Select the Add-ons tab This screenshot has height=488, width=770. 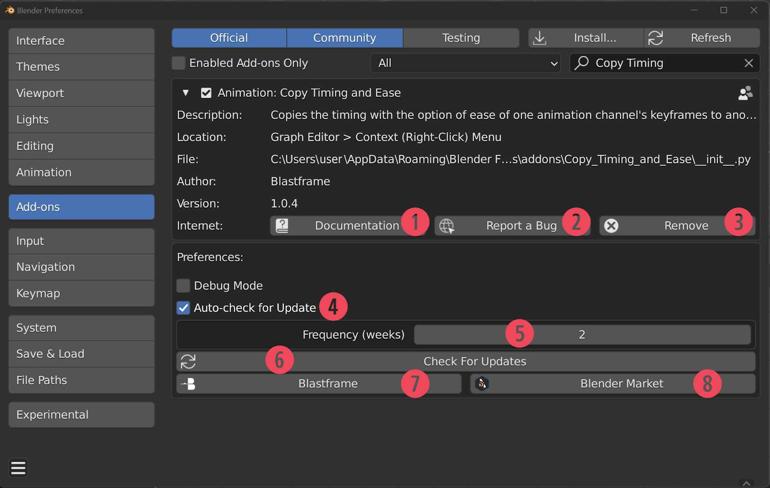pyautogui.click(x=81, y=207)
